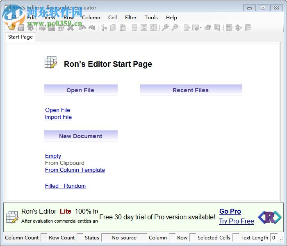Click the Open File section header
Viewport: 287px width, 246px height.
[80, 90]
